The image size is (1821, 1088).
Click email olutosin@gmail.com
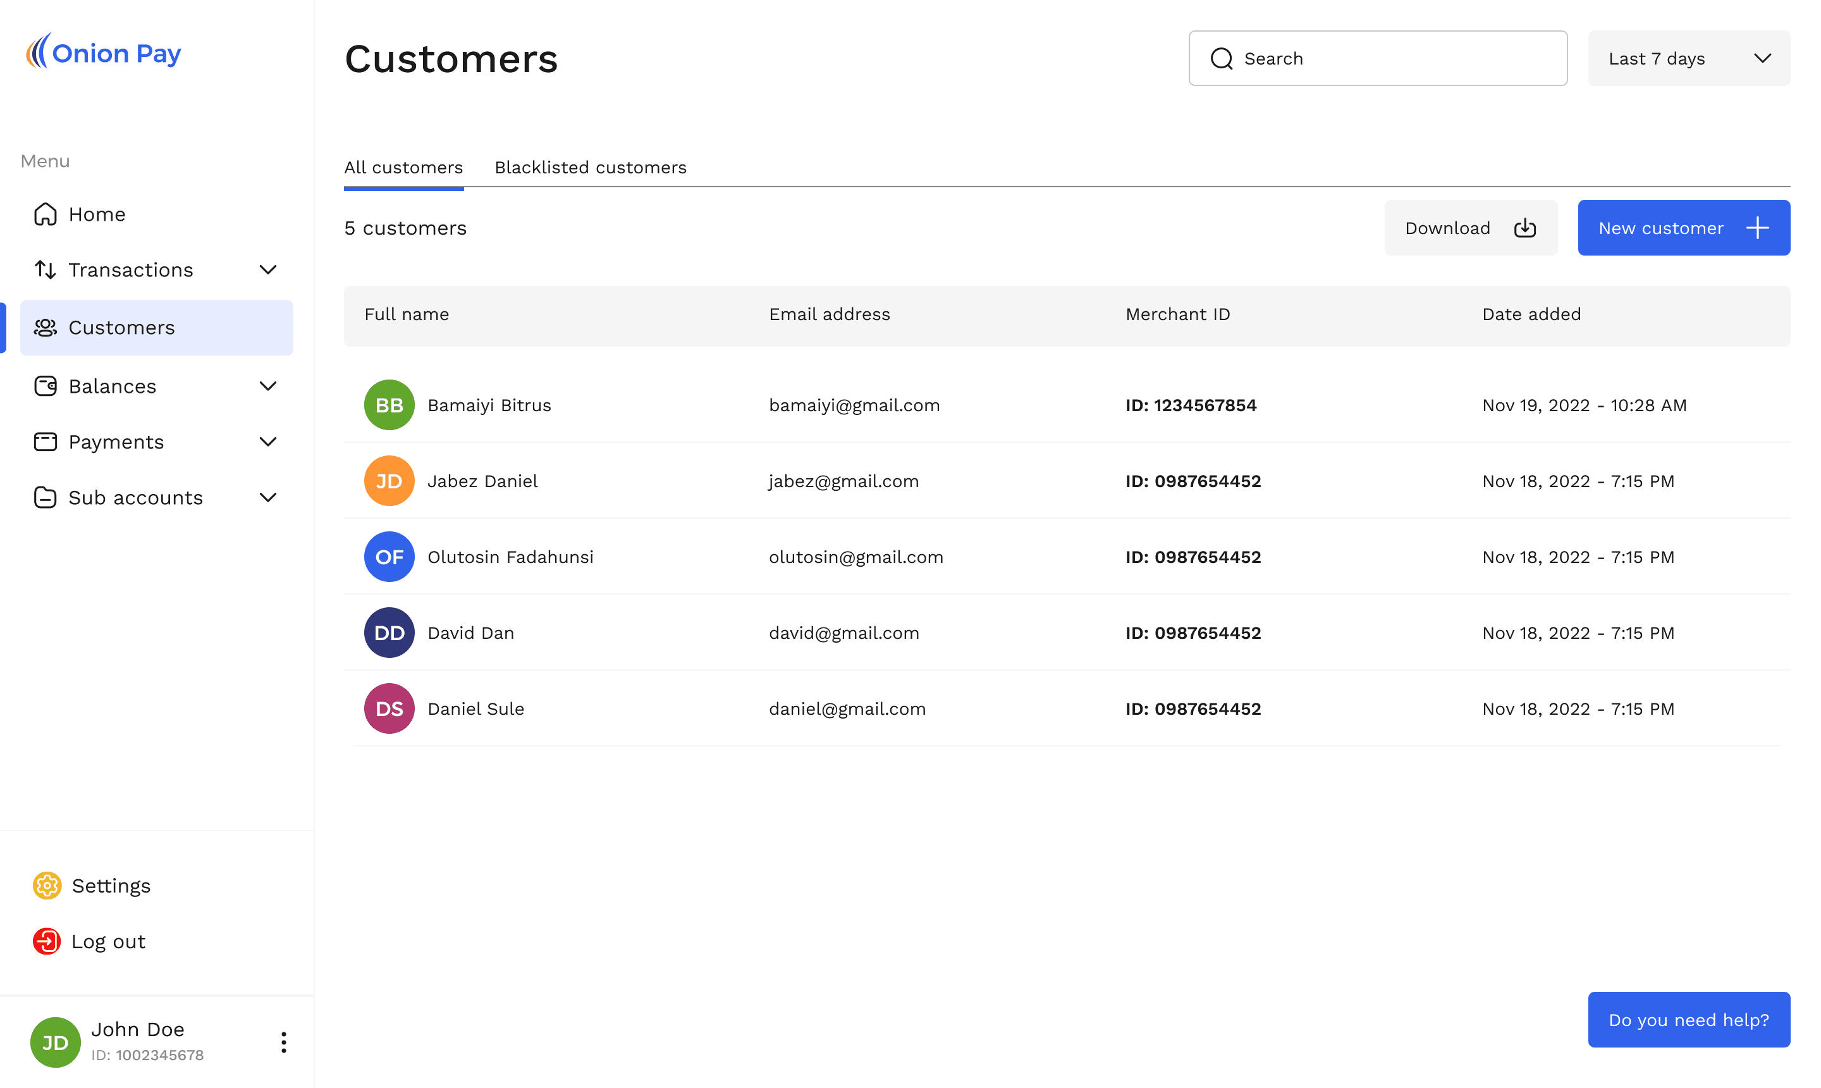pyautogui.click(x=856, y=557)
